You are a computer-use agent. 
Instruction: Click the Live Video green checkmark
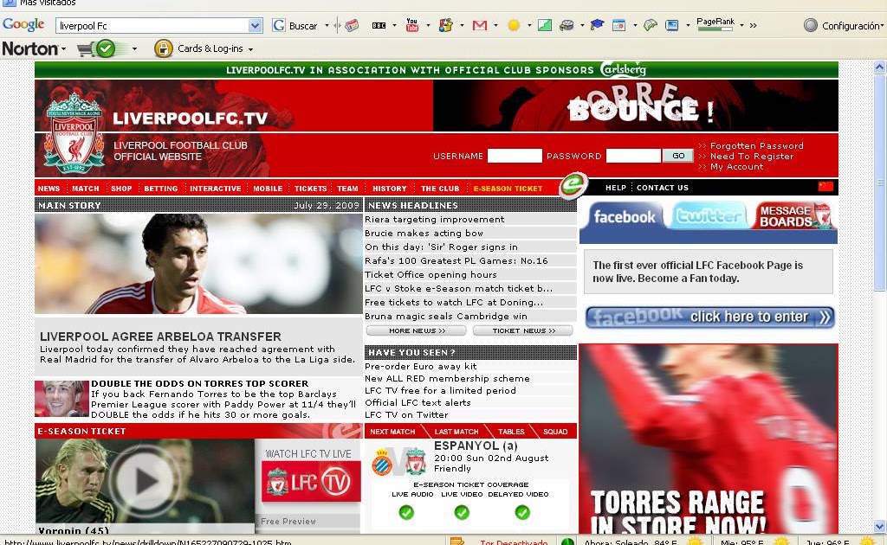[462, 512]
